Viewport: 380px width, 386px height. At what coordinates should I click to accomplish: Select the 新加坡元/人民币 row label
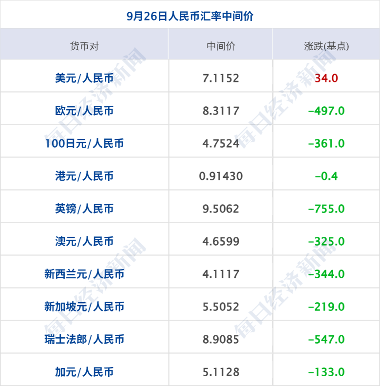tap(84, 307)
